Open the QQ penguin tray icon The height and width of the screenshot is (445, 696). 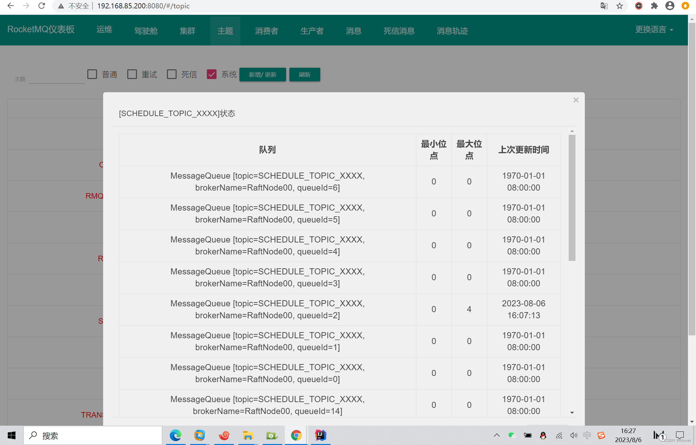click(x=543, y=436)
